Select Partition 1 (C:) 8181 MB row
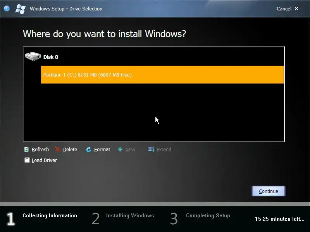The height and width of the screenshot is (232, 310). (x=162, y=75)
